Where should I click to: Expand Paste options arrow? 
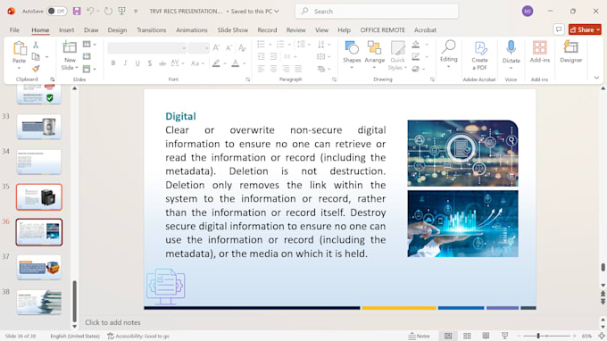coord(19,68)
